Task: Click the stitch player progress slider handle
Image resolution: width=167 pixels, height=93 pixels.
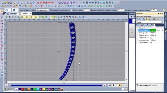Action: 10,85
